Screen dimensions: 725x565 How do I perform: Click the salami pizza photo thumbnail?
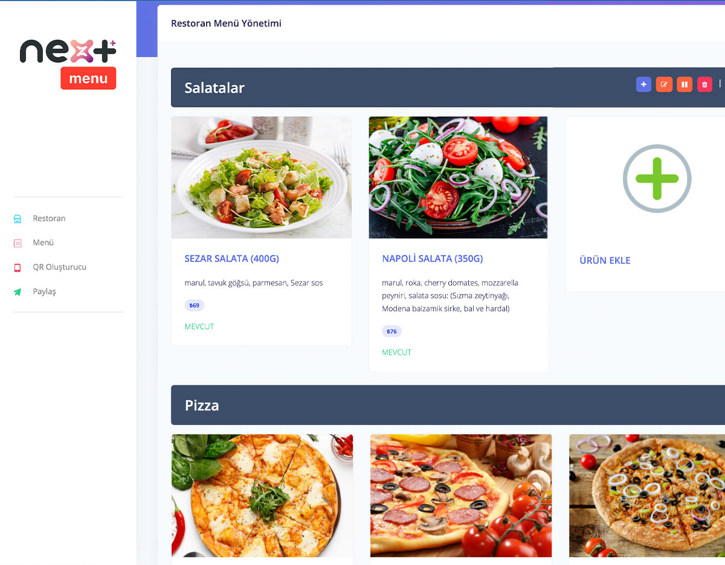[461, 496]
